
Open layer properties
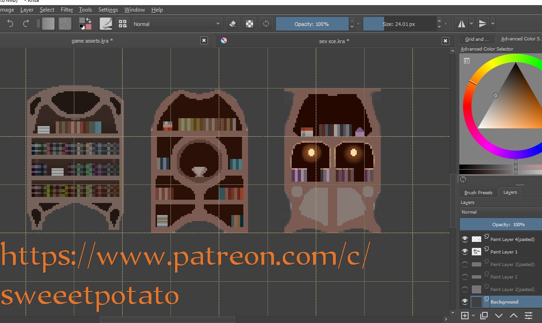click(x=529, y=316)
